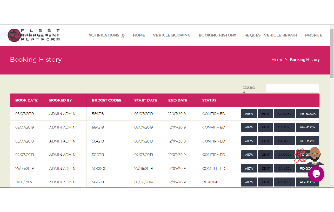
Task: Click the SEARCH label text
Action: coord(248,90)
